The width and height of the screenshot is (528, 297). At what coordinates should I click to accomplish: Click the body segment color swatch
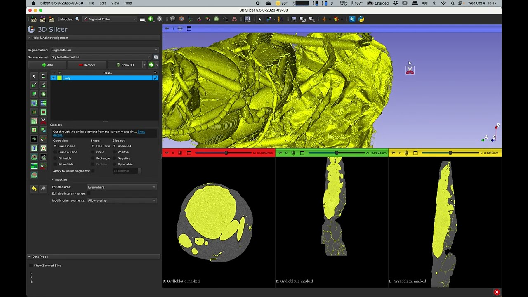coord(60,78)
